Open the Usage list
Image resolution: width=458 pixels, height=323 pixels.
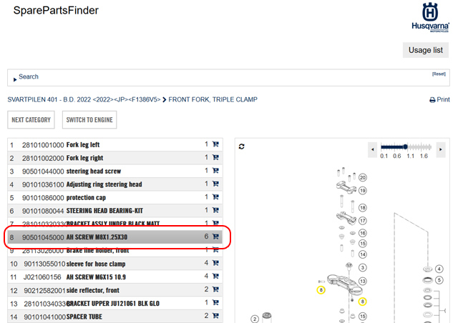pyautogui.click(x=427, y=50)
